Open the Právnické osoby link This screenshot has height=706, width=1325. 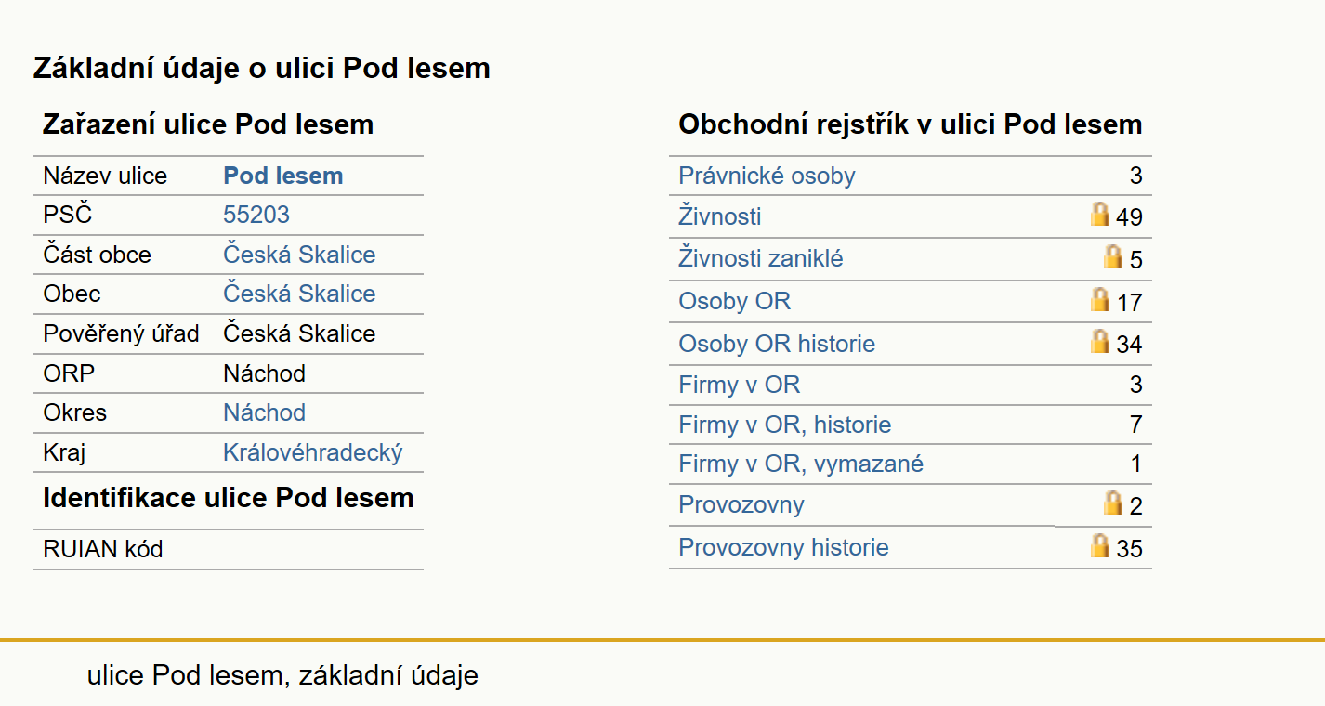tap(767, 176)
